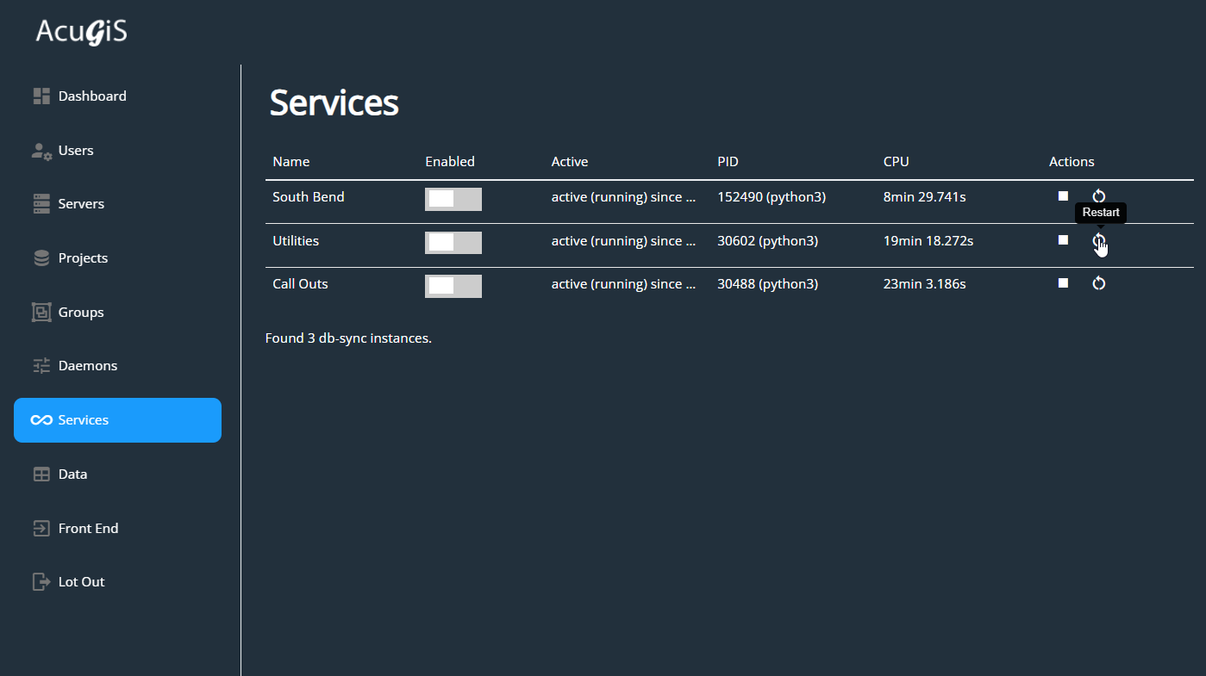The height and width of the screenshot is (676, 1206).
Task: Disable the Call Outs enabled switch
Action: [x=453, y=286]
